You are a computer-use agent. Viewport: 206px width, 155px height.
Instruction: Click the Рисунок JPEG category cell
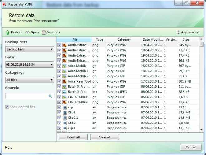click(117, 92)
